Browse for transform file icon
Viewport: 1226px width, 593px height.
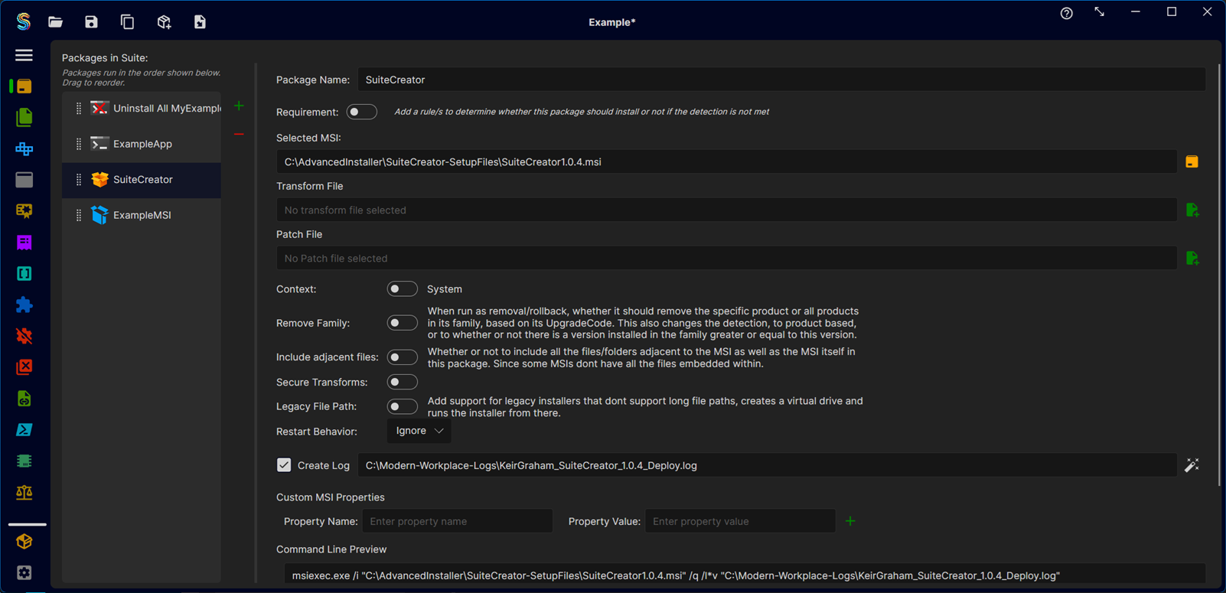tap(1192, 210)
